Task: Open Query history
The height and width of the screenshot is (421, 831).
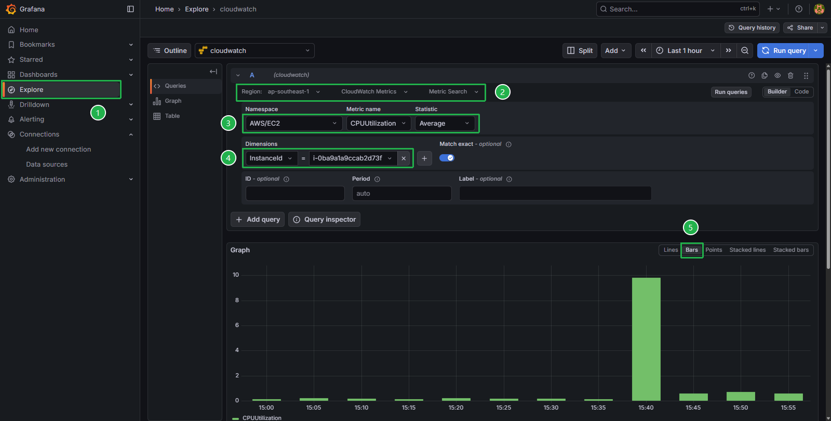Action: 752,28
